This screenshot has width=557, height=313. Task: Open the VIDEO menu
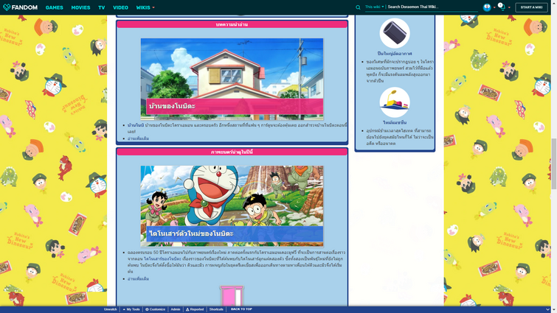coord(120,7)
